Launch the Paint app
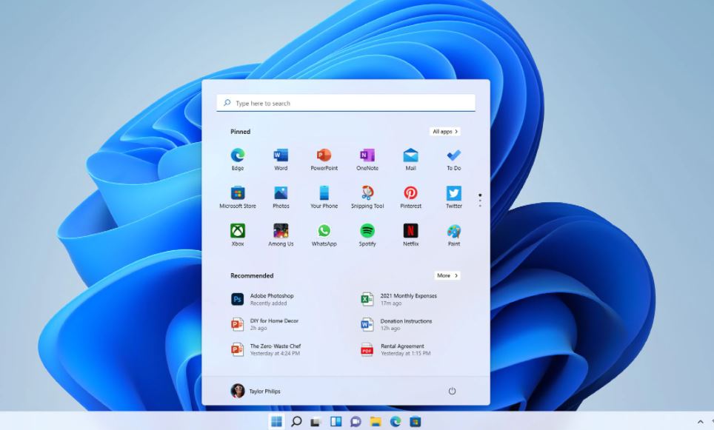714x430 pixels. click(453, 235)
